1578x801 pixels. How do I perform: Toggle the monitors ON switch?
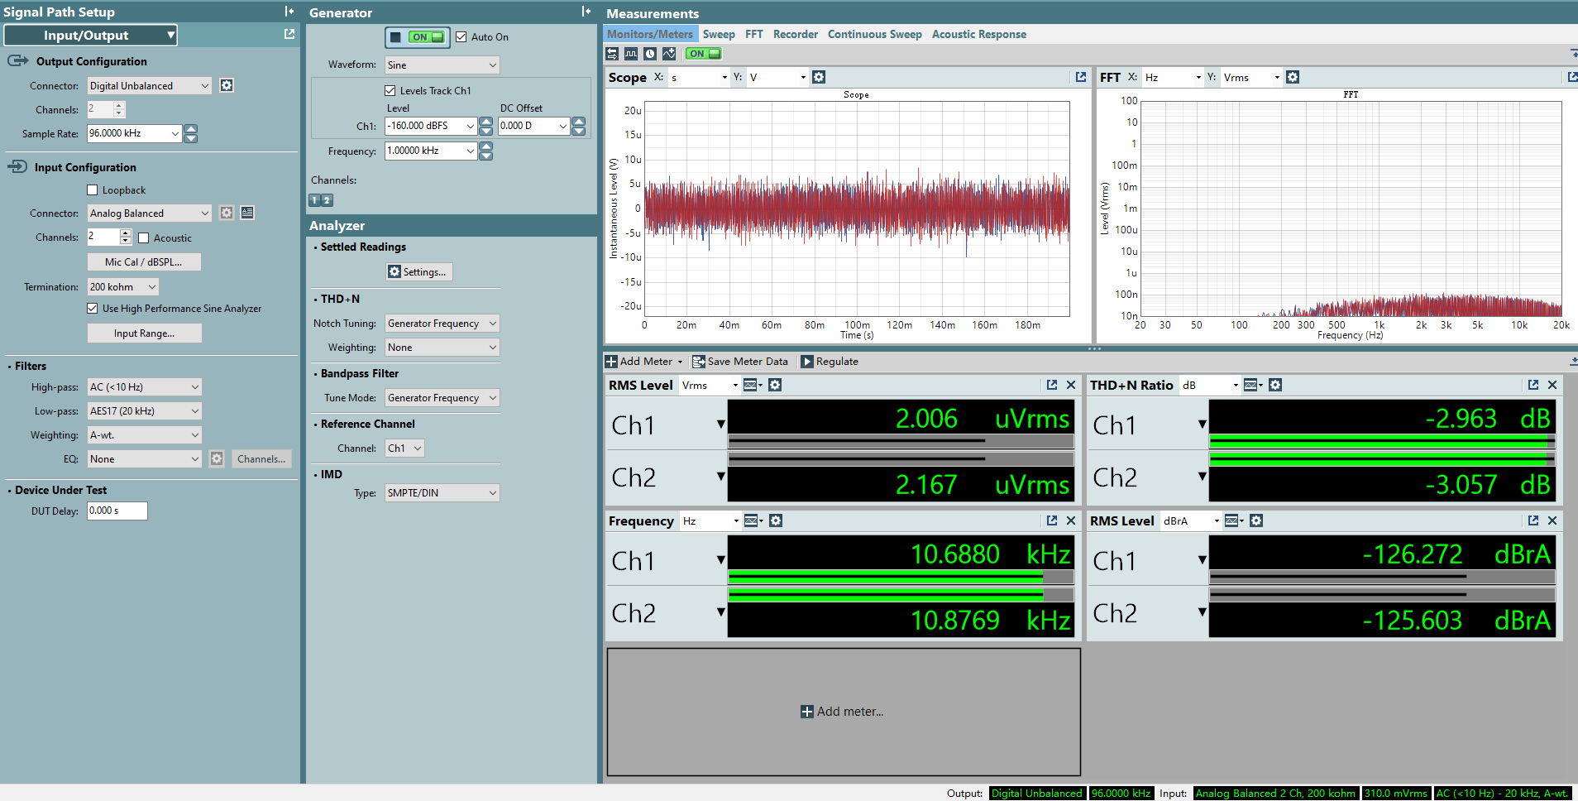click(x=703, y=54)
